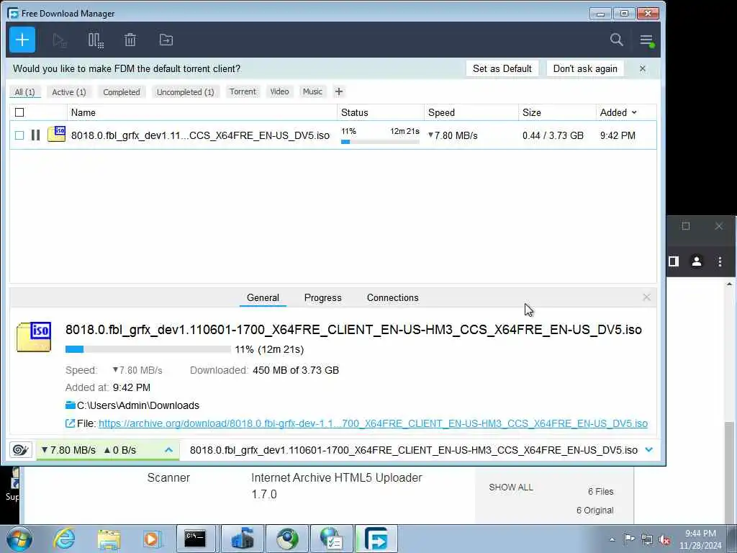Click the full ISO file name in bottom bar
The height and width of the screenshot is (553, 737).
414,450
